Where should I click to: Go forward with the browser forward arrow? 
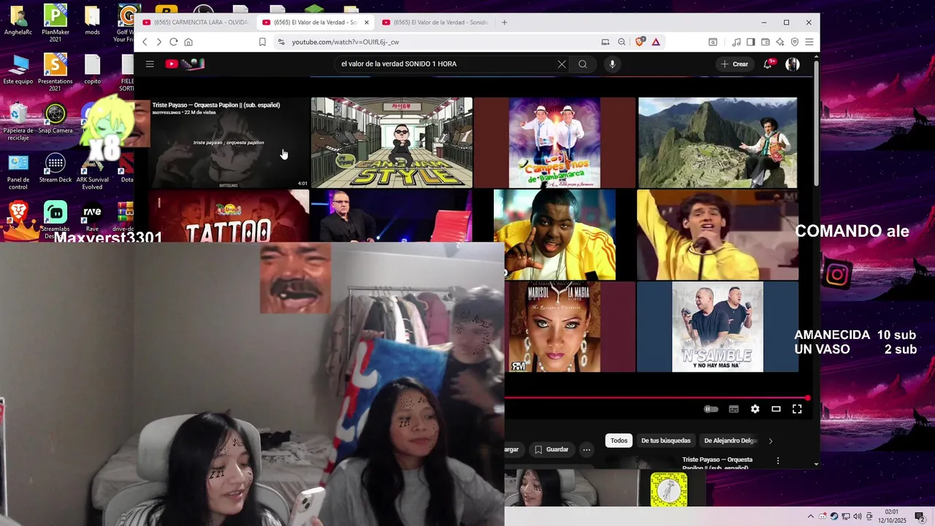[159, 42]
